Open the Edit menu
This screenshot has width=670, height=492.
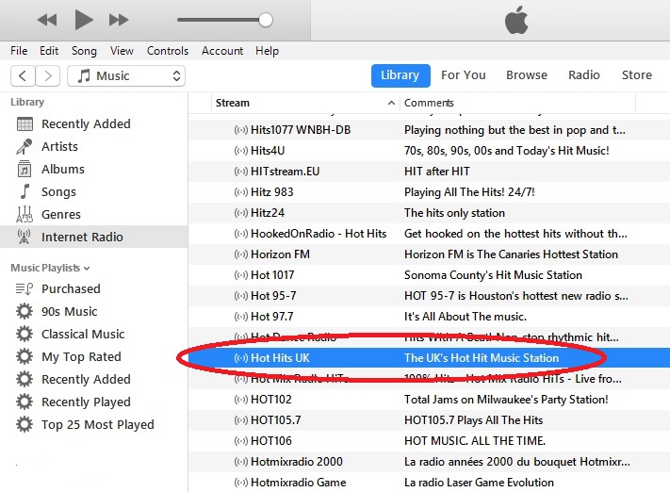point(49,51)
